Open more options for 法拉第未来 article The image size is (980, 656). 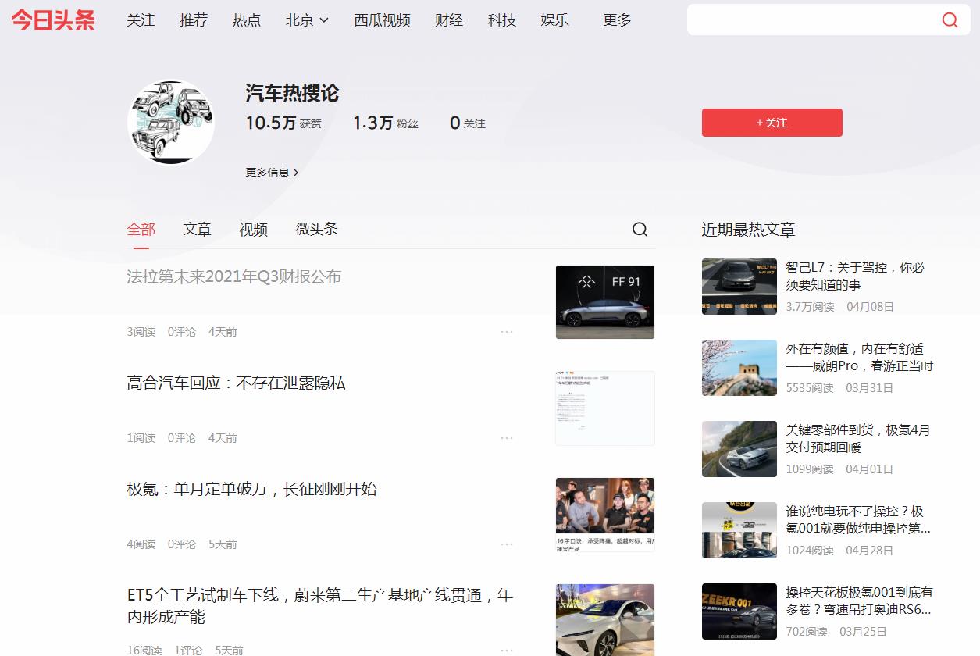tap(507, 332)
